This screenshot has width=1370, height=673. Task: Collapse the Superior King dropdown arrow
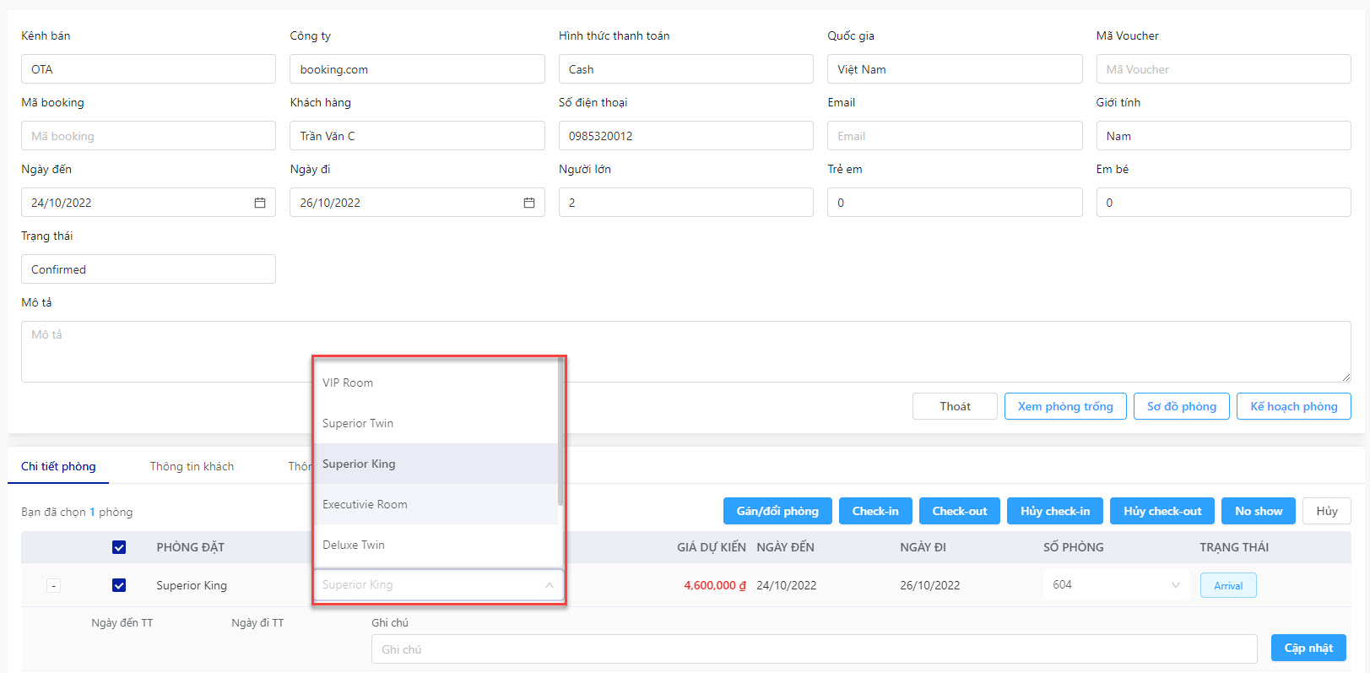[x=550, y=584]
